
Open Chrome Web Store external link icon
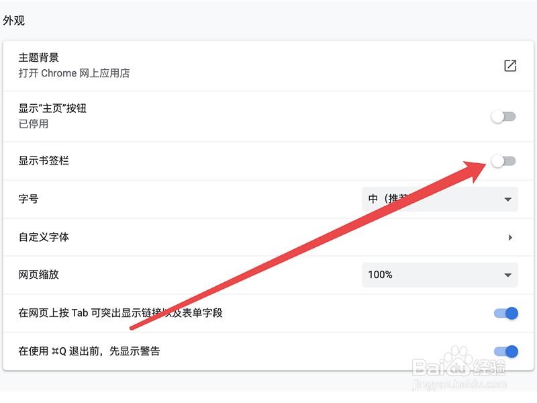[510, 66]
